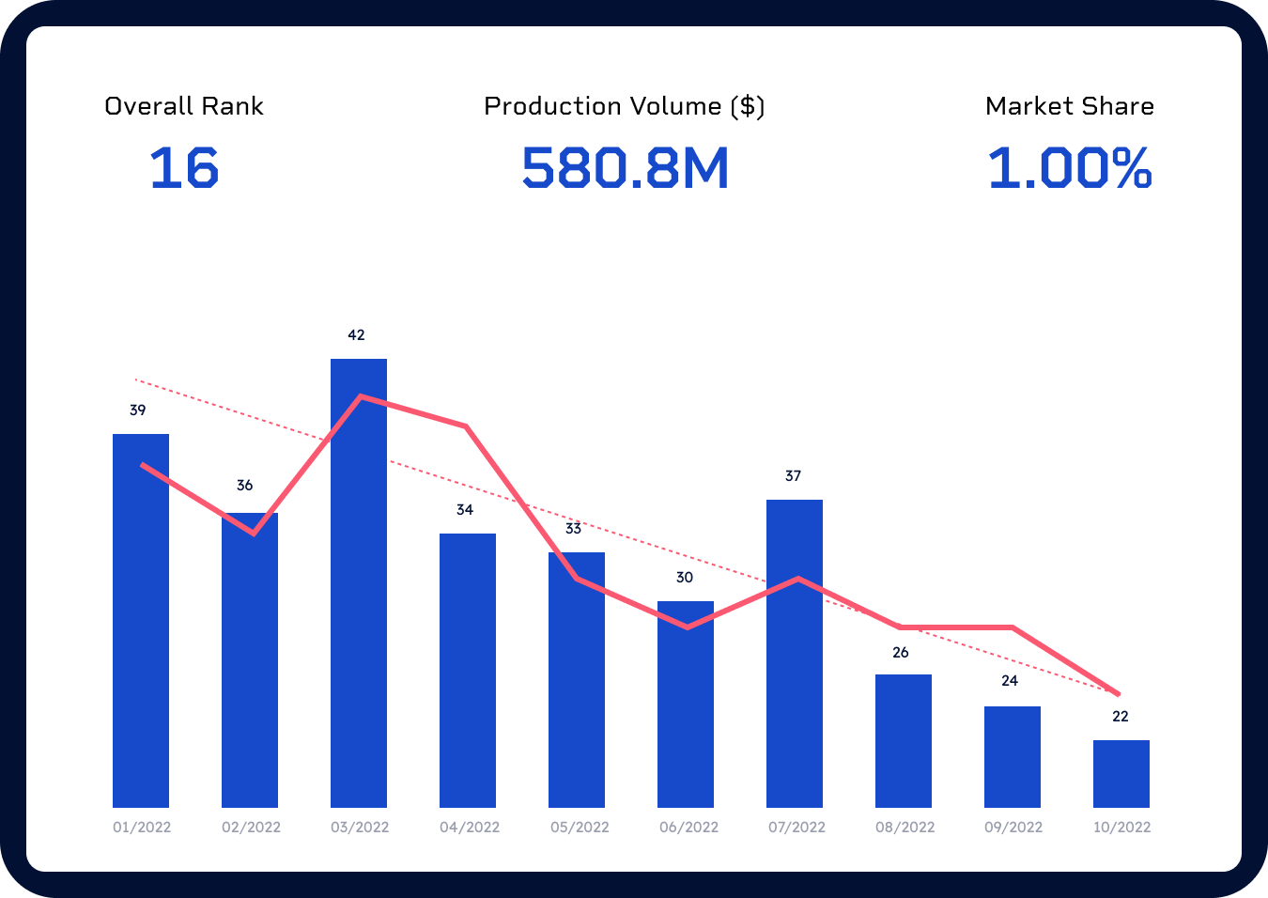
Task: Click the 02/2022 axis date label
Action: [x=251, y=828]
